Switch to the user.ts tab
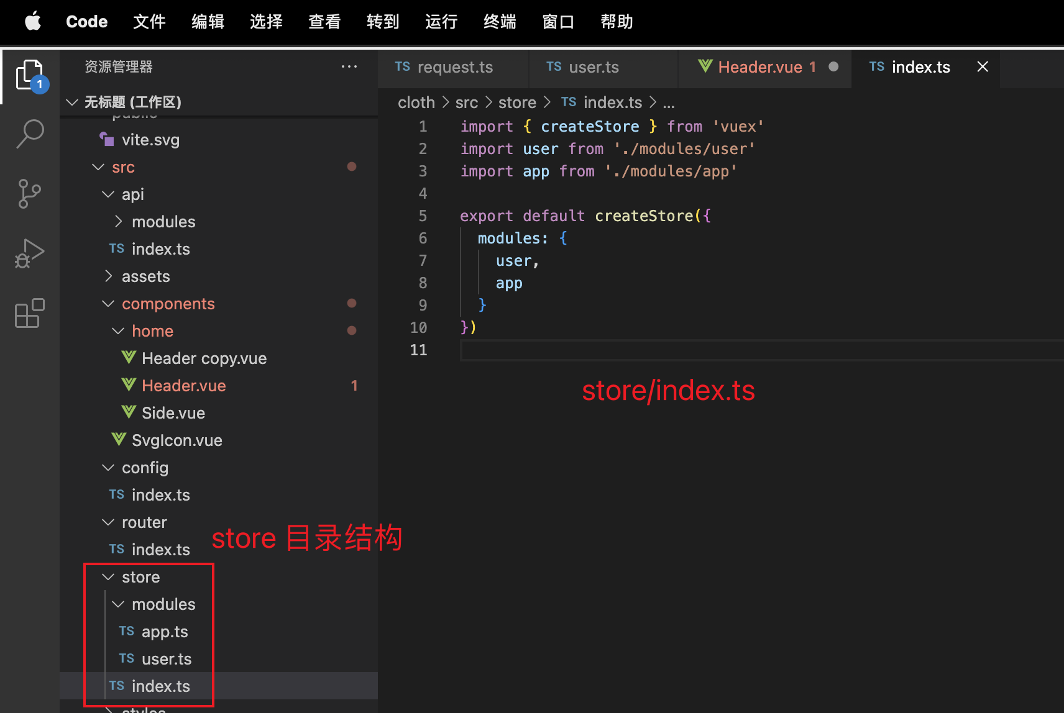Screen dimensions: 1064x713 tap(603, 67)
